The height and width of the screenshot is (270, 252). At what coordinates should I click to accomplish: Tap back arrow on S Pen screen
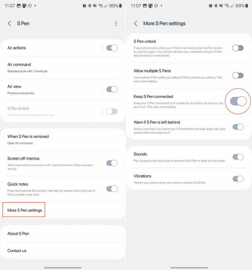coord(9,23)
